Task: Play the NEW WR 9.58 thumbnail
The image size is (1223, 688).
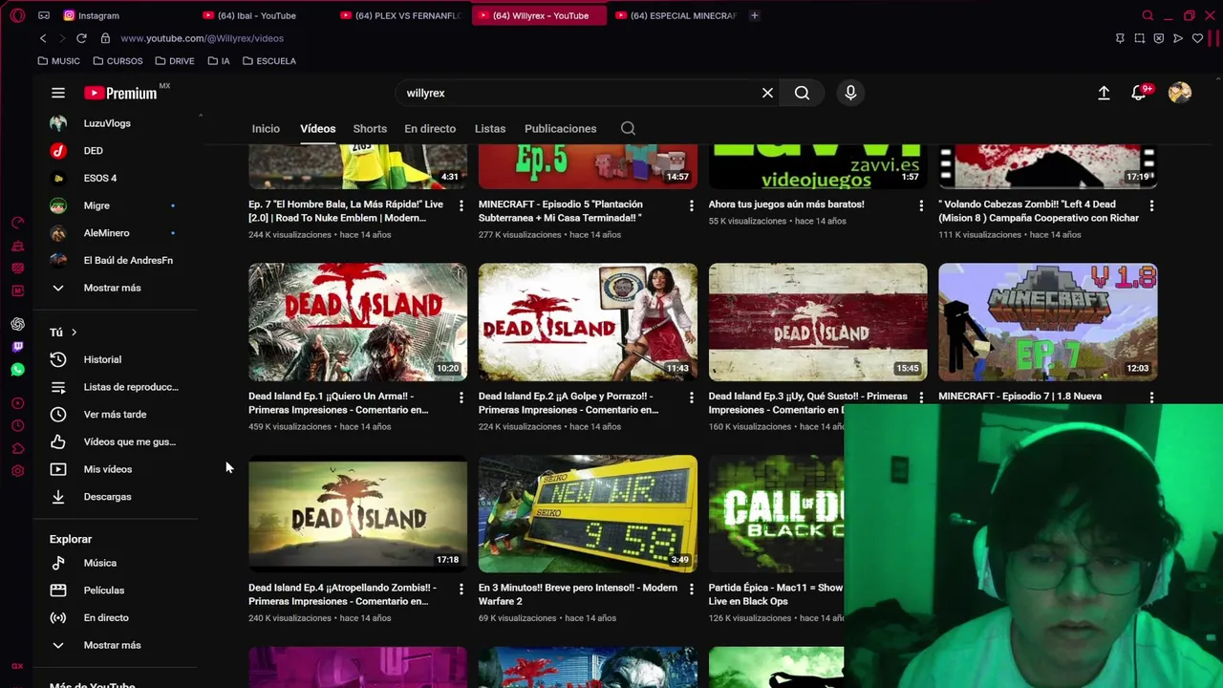Action: pyautogui.click(x=588, y=514)
